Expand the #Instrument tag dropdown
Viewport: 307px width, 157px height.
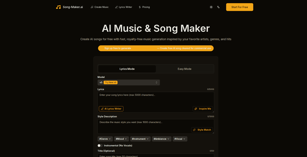click(x=140, y=139)
